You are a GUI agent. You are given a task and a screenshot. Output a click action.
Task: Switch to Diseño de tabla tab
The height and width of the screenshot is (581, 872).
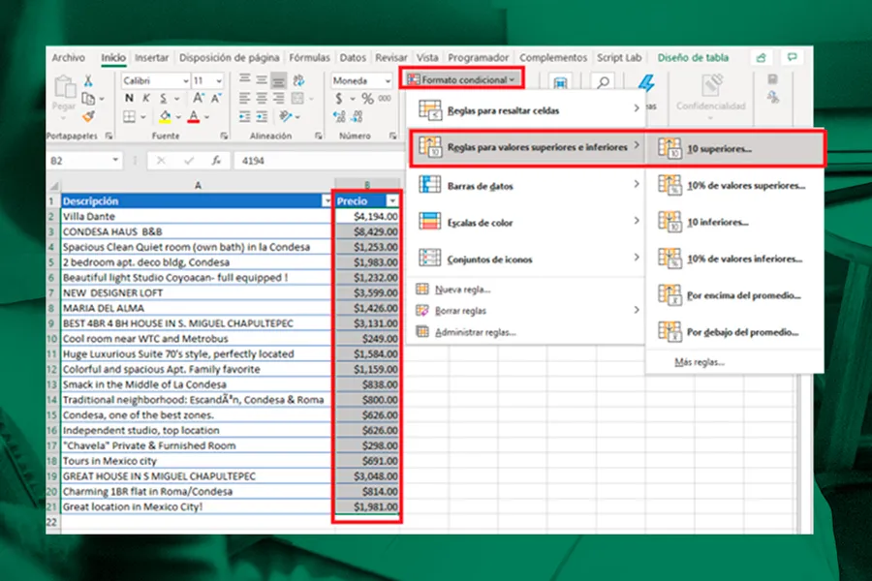click(x=693, y=58)
